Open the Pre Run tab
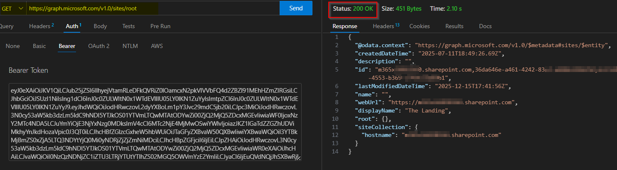The width and height of the screenshot is (617, 170). pos(160,26)
